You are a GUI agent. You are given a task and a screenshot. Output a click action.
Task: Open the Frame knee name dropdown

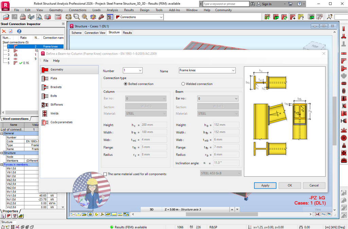(233, 70)
